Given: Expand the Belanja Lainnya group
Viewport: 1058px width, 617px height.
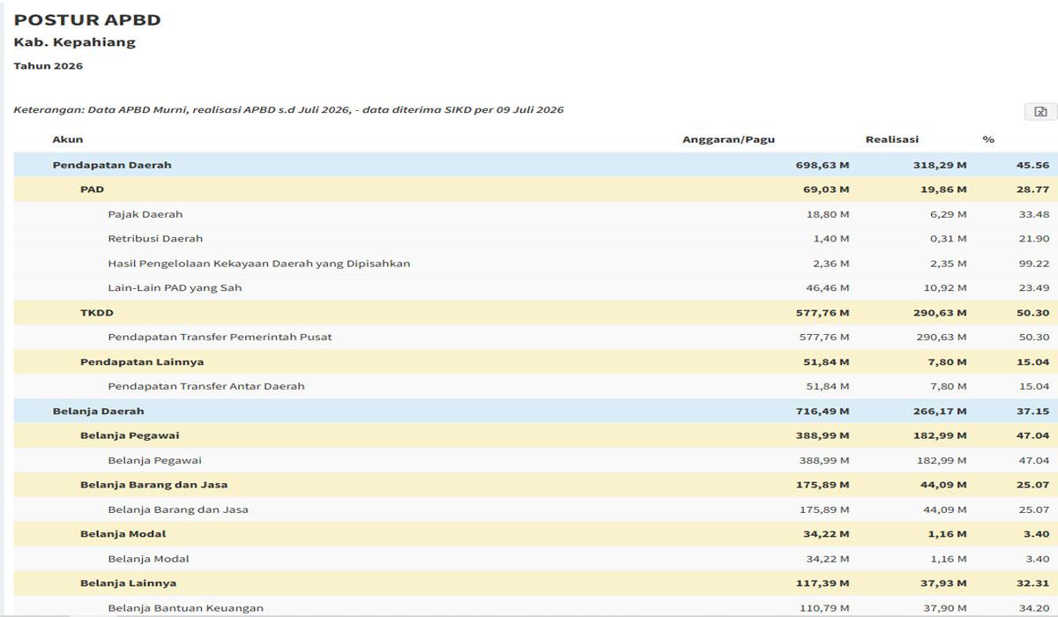Looking at the screenshot, I should [536, 584].
